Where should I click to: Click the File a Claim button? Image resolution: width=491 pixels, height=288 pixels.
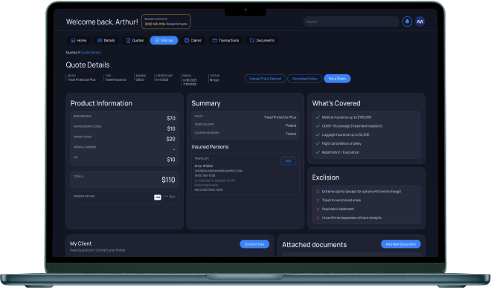tap(337, 79)
